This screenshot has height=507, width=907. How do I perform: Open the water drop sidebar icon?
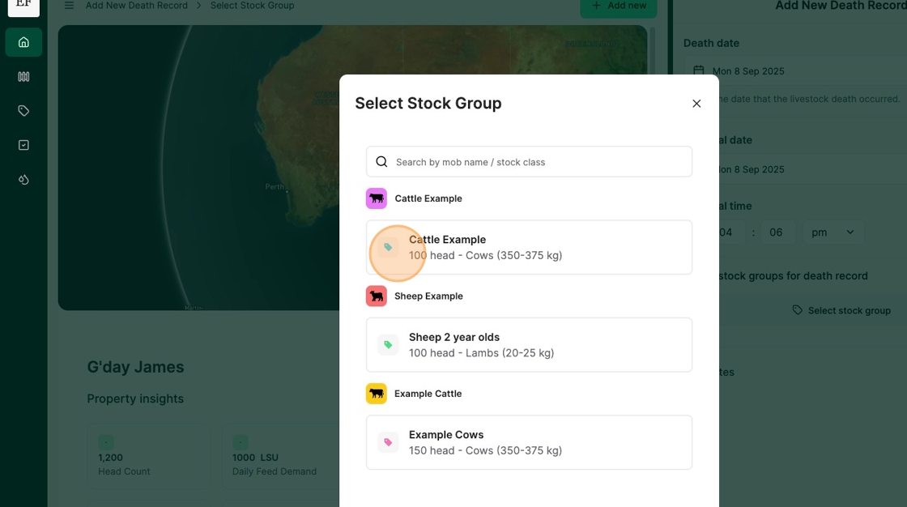[23, 180]
